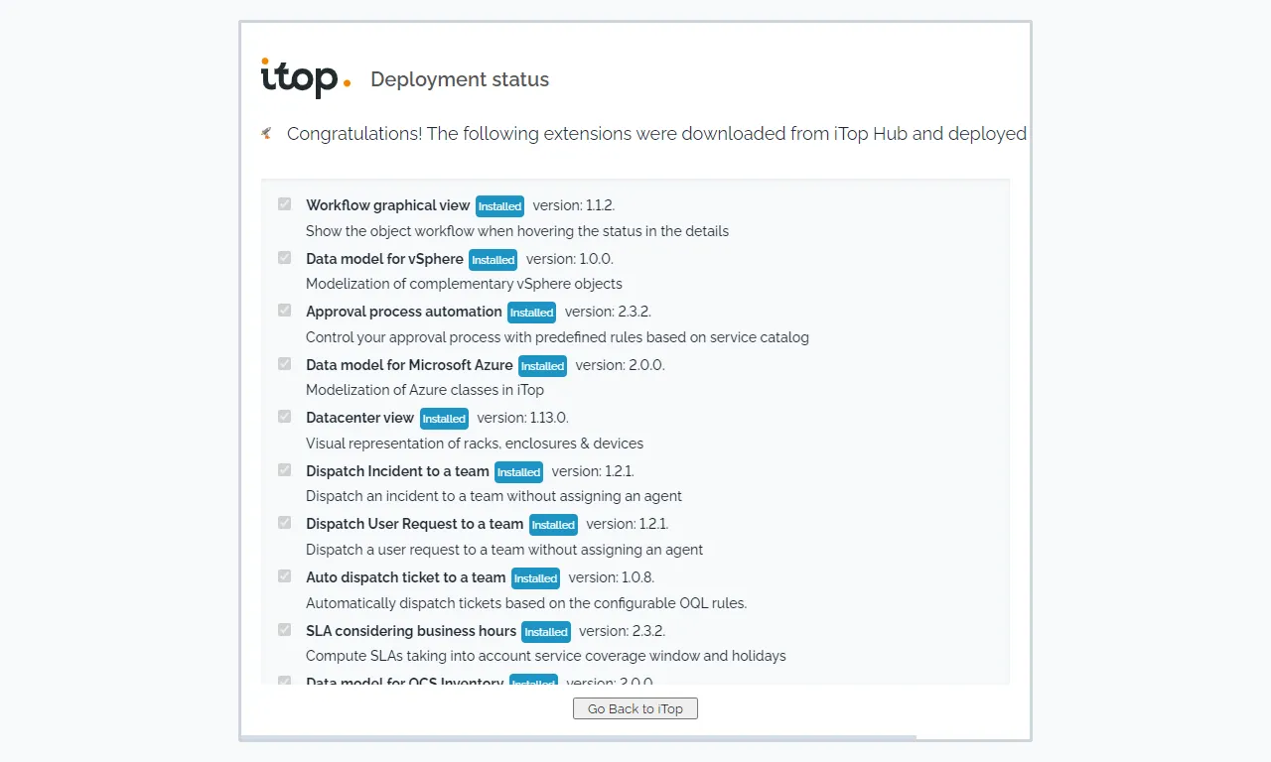The image size is (1271, 762).
Task: Click 'version: 1.0.0.' text
Action: [x=570, y=259]
